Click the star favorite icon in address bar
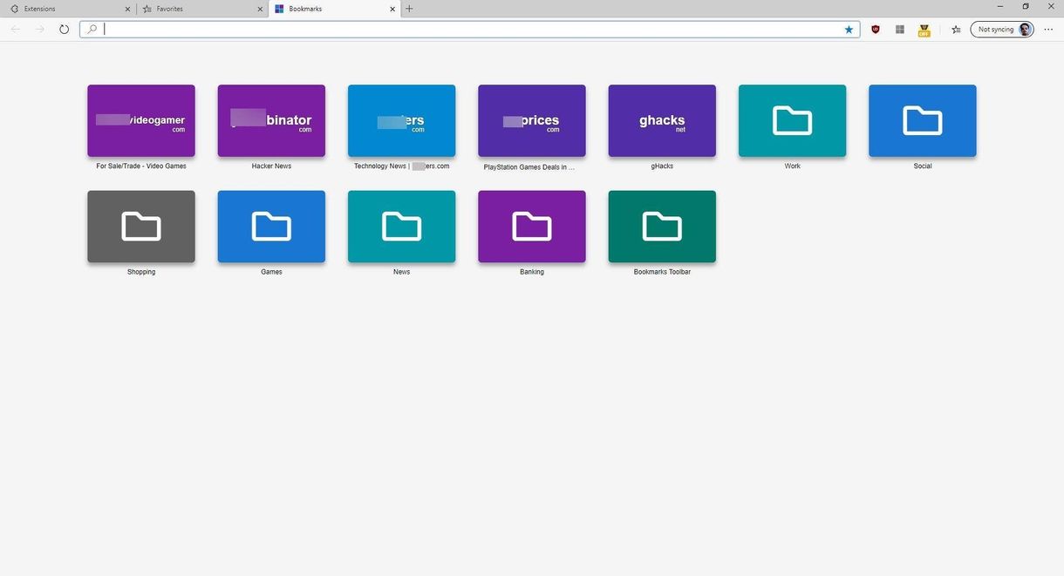This screenshot has height=576, width=1064. click(x=849, y=29)
